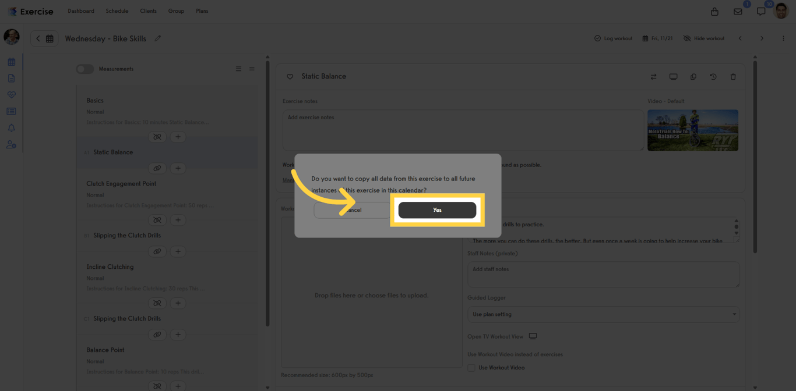Click the Add exercise notes field
This screenshot has width=796, height=391.
tap(463, 130)
